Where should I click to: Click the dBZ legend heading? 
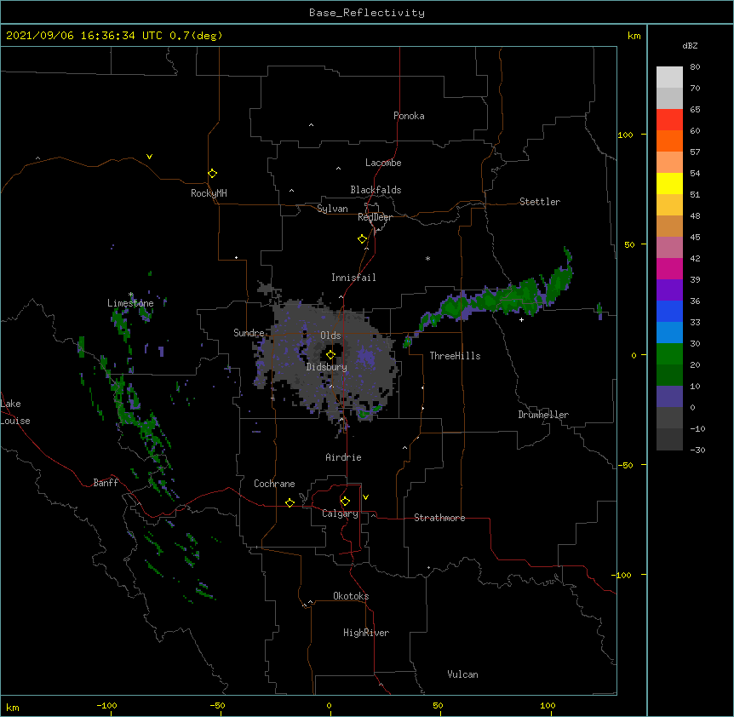click(x=690, y=45)
